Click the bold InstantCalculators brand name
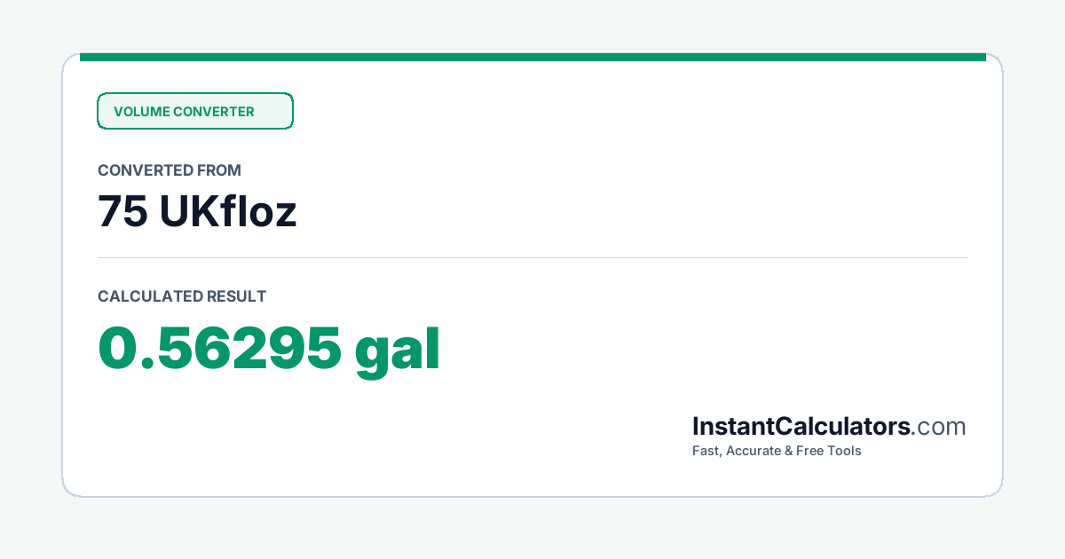1065x559 pixels. [x=801, y=427]
